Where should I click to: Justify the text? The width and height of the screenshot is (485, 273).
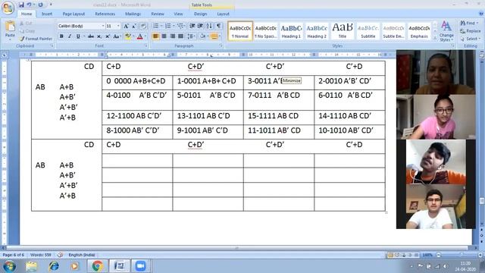pyautogui.click(x=181, y=36)
